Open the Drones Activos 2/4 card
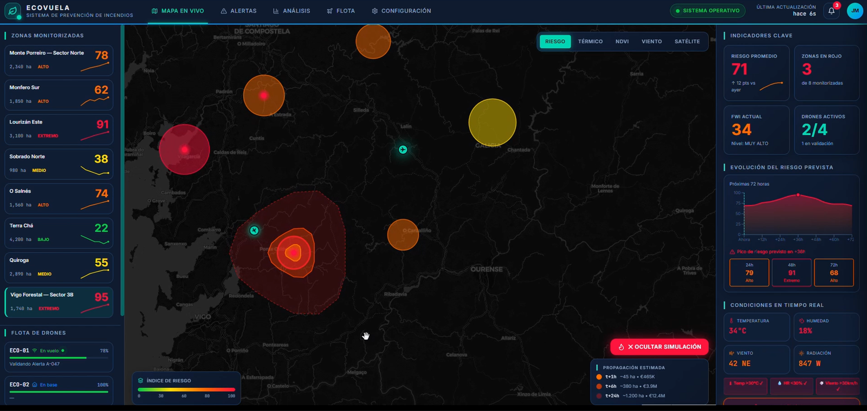The height and width of the screenshot is (411, 867). tap(827, 130)
